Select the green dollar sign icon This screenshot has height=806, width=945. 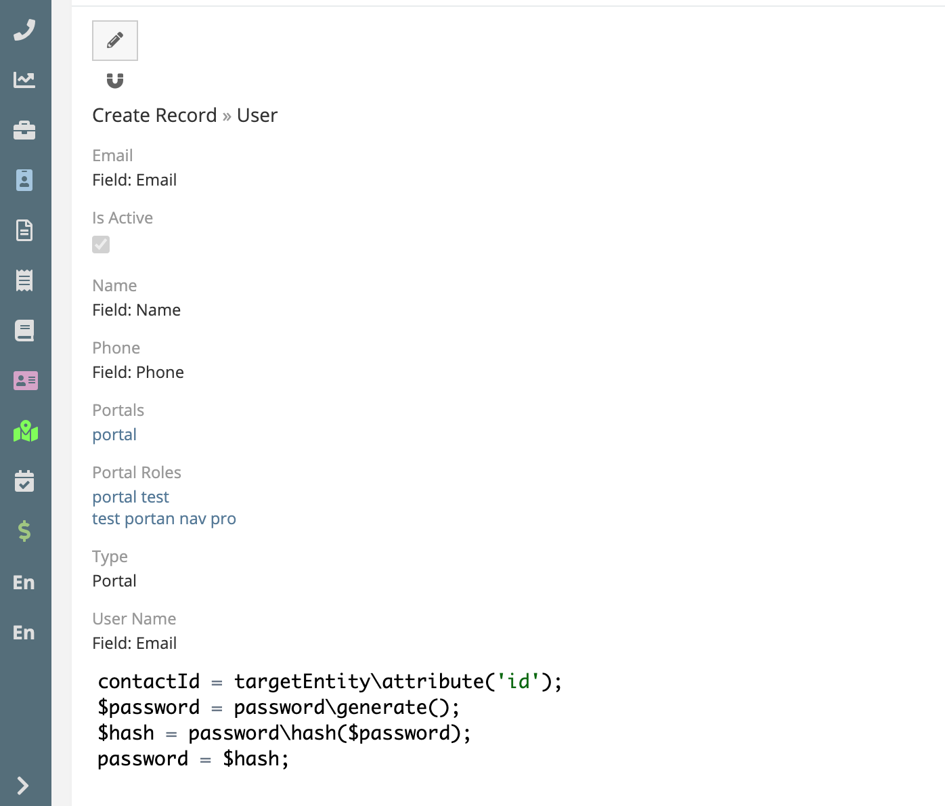[24, 531]
